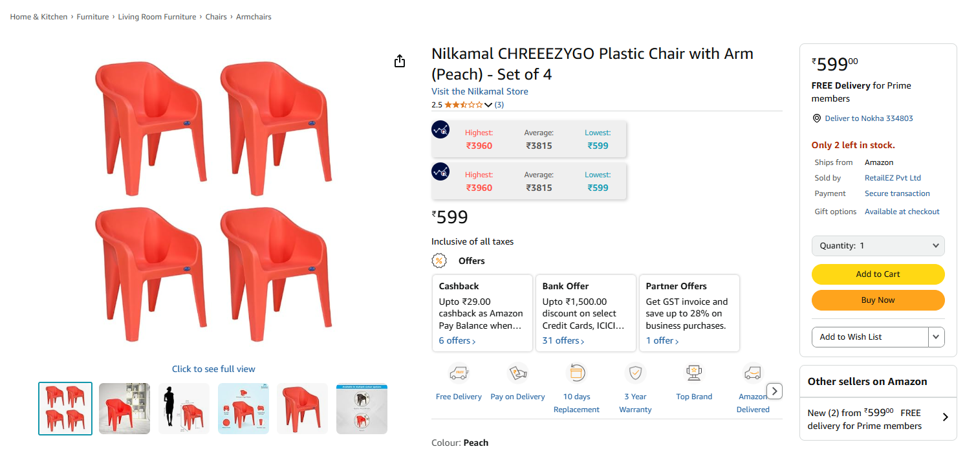The image size is (976, 451).
Task: Click the first price tracker graph icon
Action: pyautogui.click(x=440, y=129)
